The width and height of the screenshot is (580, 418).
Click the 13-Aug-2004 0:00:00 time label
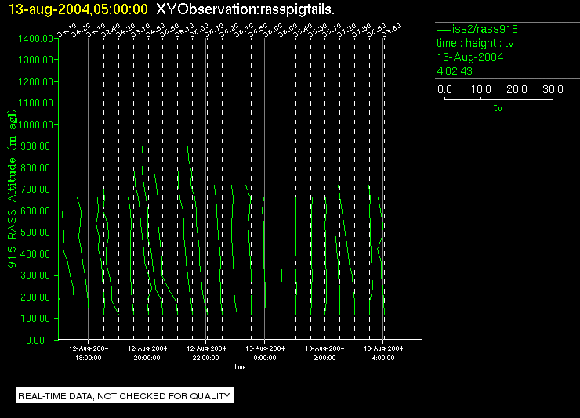tap(265, 353)
